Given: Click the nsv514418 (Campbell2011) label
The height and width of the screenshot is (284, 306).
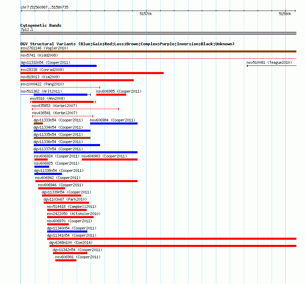Looking at the screenshot, I should pos(72,206).
